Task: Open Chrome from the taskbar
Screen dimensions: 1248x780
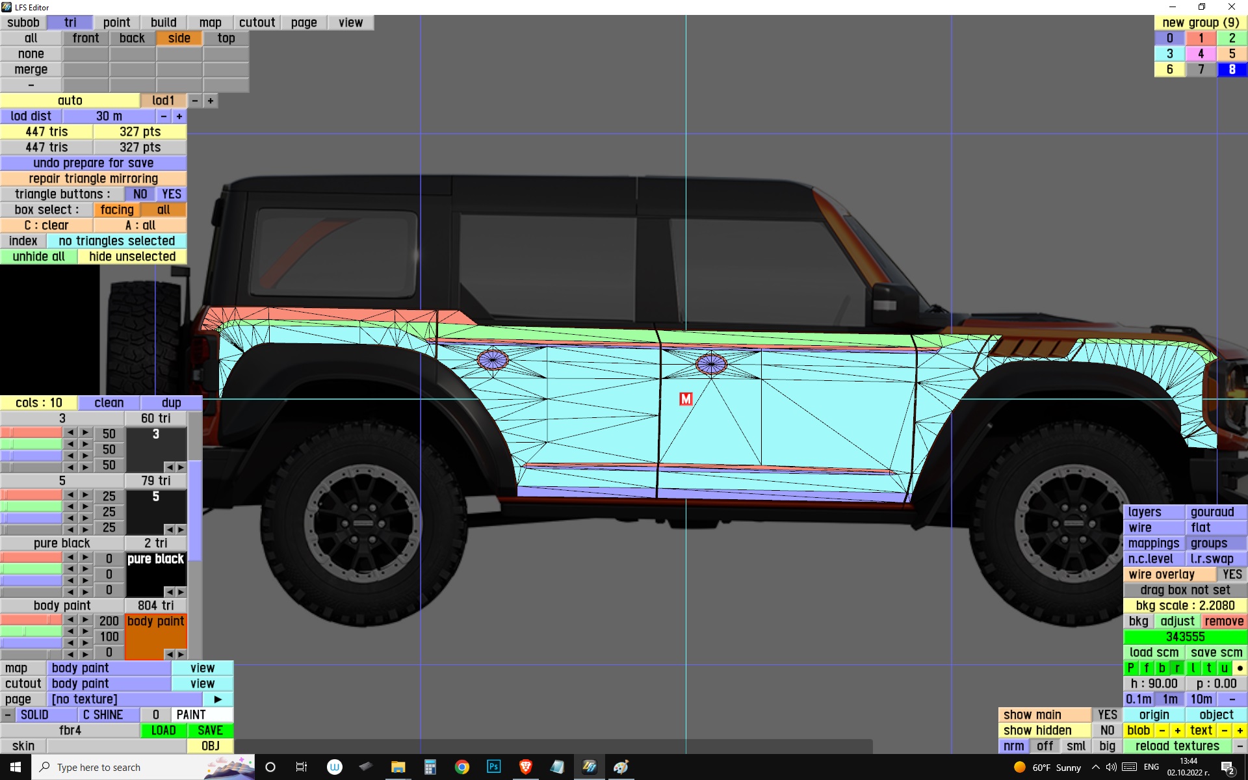Action: click(461, 767)
